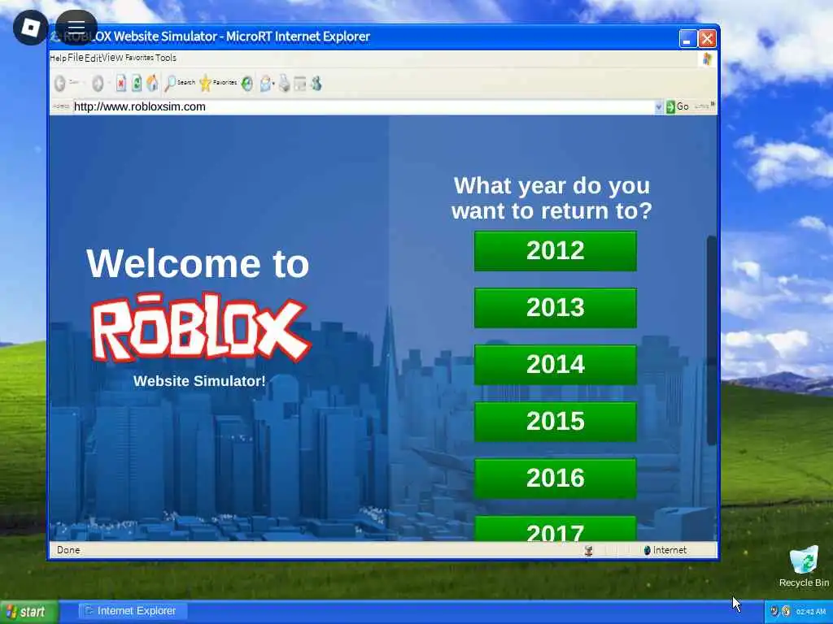Click the Go button beside address bar
The width and height of the screenshot is (833, 624).
[x=678, y=106]
